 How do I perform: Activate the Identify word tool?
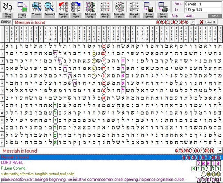105,7
